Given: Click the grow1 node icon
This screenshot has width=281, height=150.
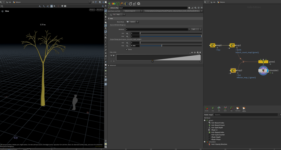Looking at the screenshot, I should click(263, 62).
